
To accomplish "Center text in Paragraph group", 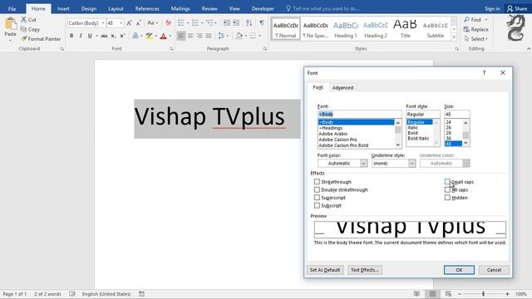I will coord(190,36).
